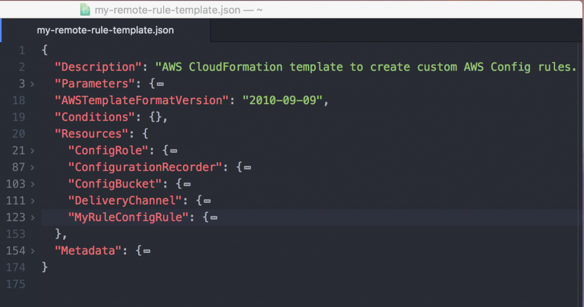Click the "Description" key text
The image size is (584, 307).
(98, 67)
